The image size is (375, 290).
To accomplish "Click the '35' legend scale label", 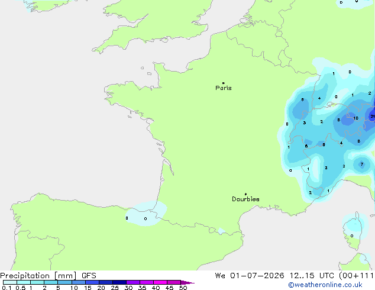I will [142, 288].
